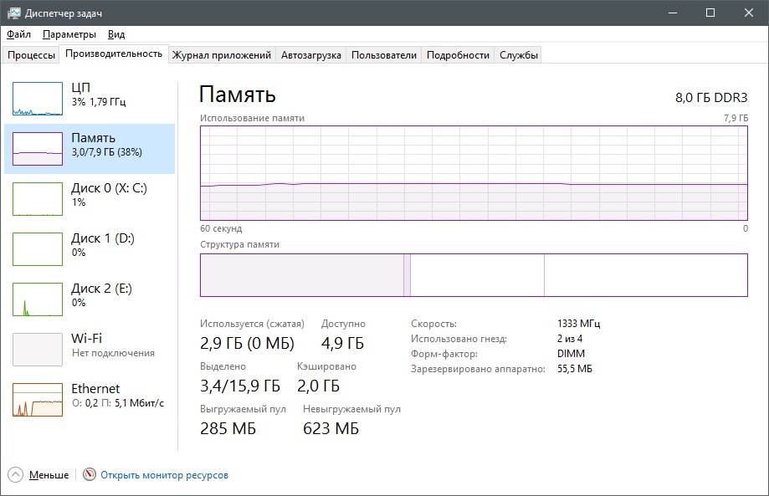Open Диск 0 (X: C:) performance graph

coord(109,195)
